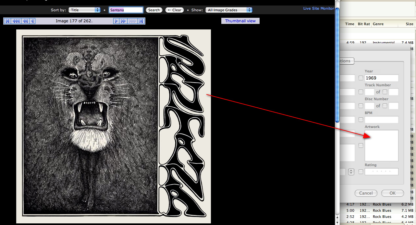Open the Live Site Monitor link
Screen dimensions: 416x225
pos(319,8)
